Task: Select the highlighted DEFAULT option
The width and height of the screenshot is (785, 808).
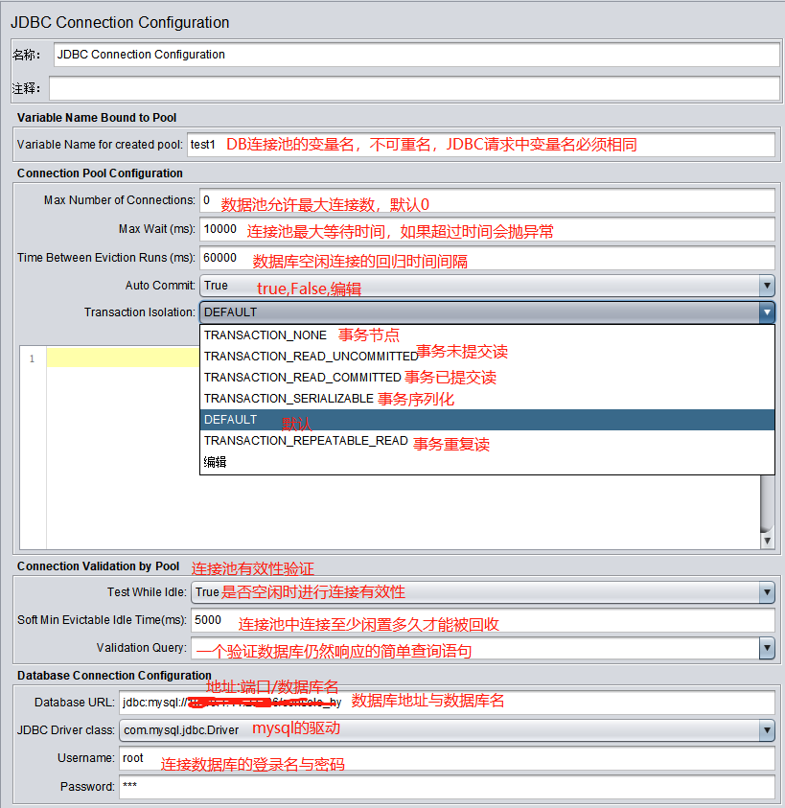Action: pyautogui.click(x=487, y=420)
